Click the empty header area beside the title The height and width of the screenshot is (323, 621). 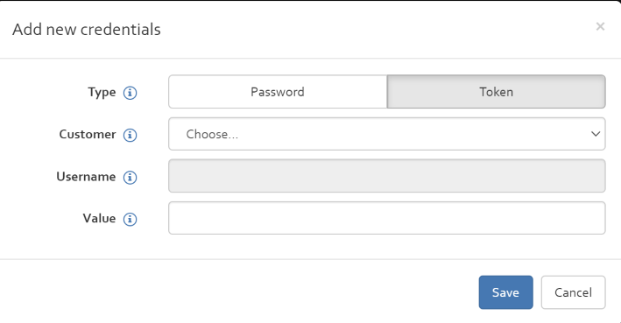tap(377, 29)
